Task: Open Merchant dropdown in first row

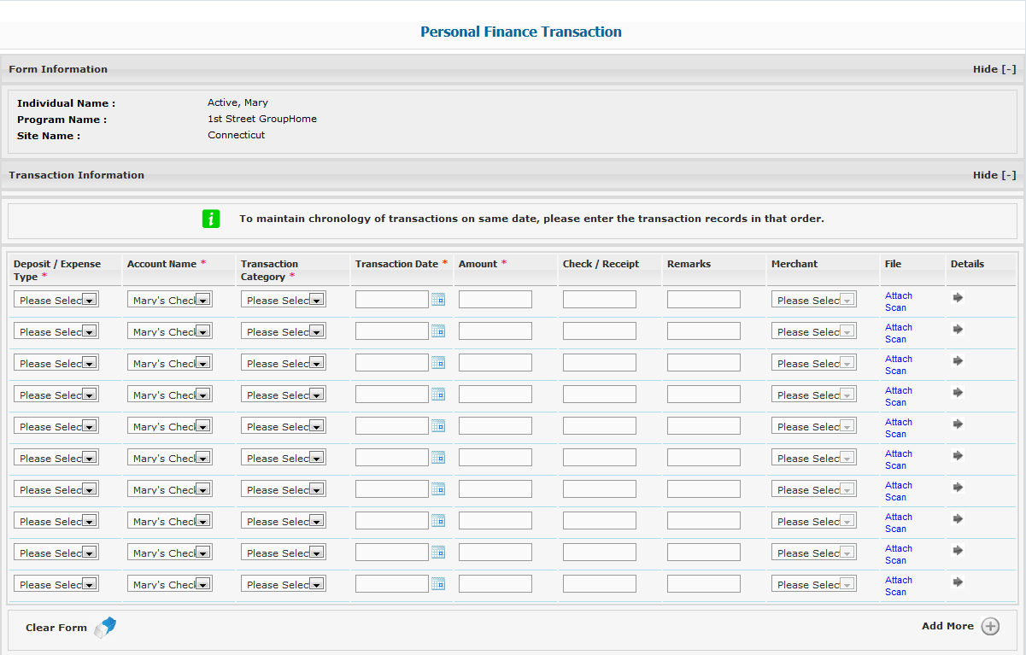Action: (x=814, y=300)
